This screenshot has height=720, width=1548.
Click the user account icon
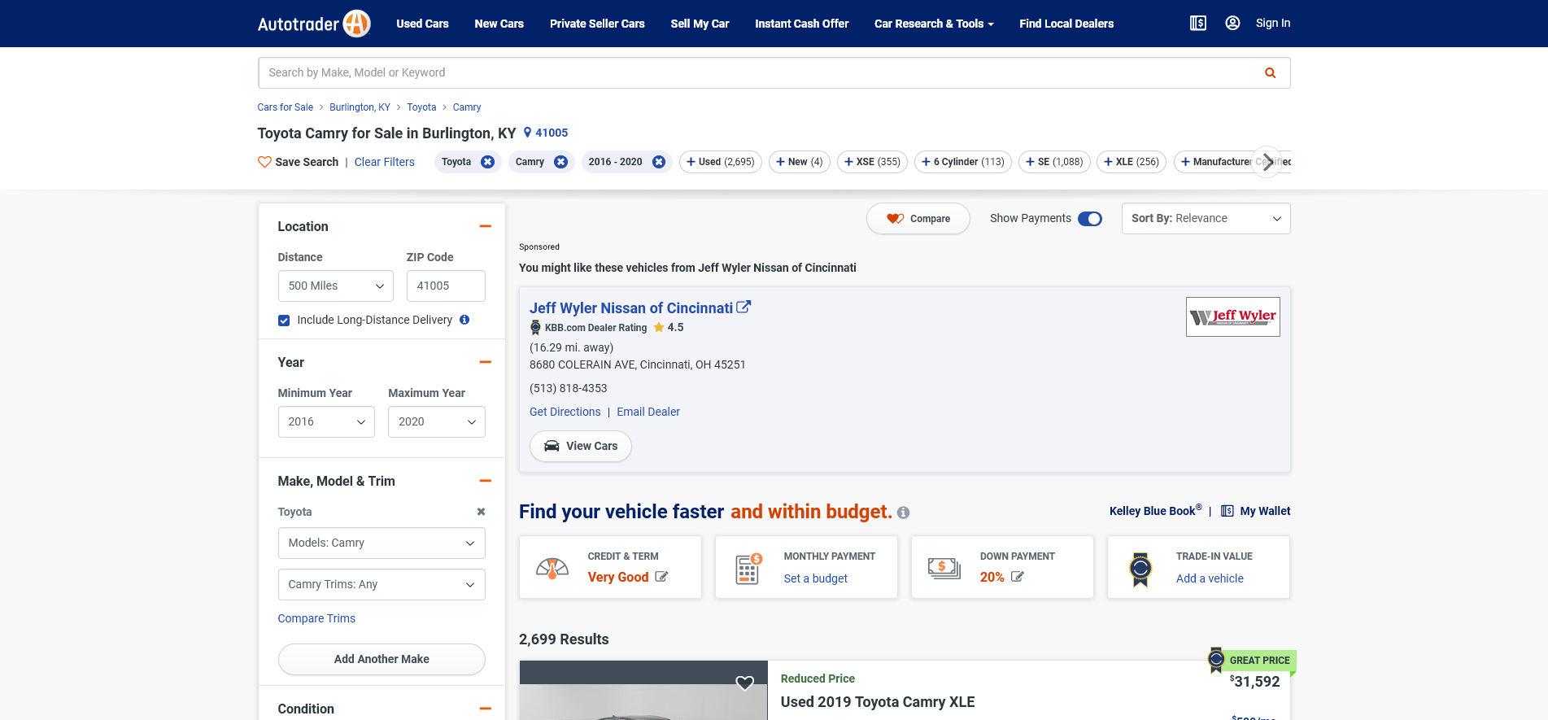point(1232,24)
